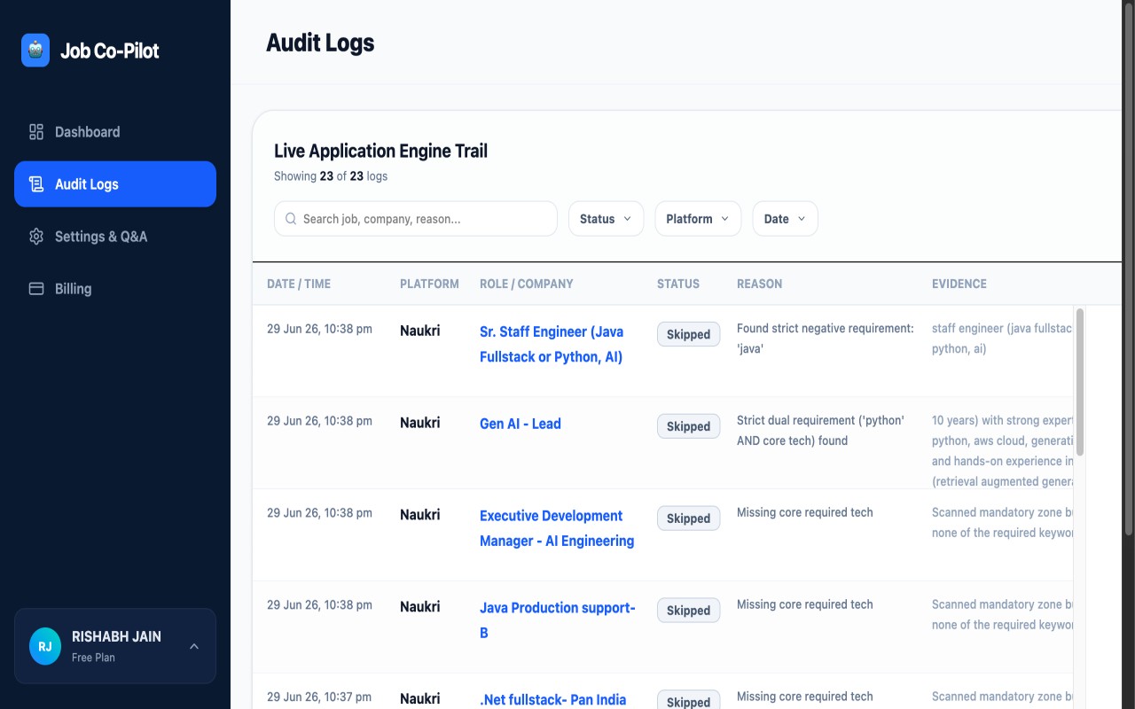Click Skipped badge for Gen AI - Lead
The width and height of the screenshot is (1135, 709).
pos(688,426)
